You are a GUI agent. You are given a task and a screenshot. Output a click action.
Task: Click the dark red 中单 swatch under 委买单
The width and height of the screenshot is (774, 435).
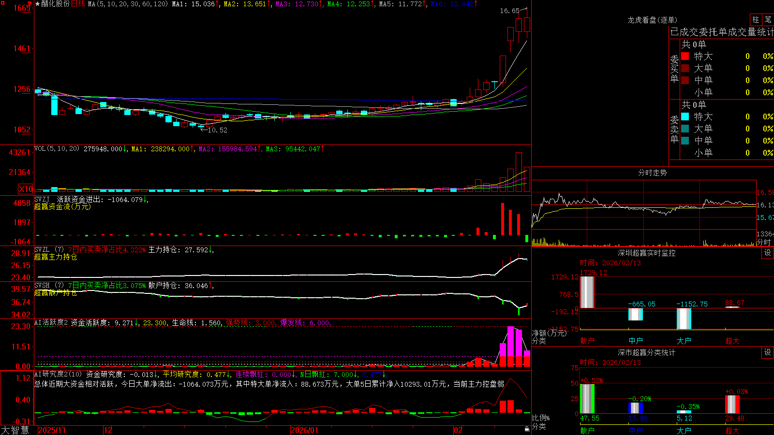pyautogui.click(x=685, y=80)
